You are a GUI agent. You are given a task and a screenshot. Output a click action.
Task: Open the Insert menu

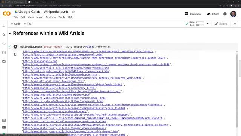40,17
